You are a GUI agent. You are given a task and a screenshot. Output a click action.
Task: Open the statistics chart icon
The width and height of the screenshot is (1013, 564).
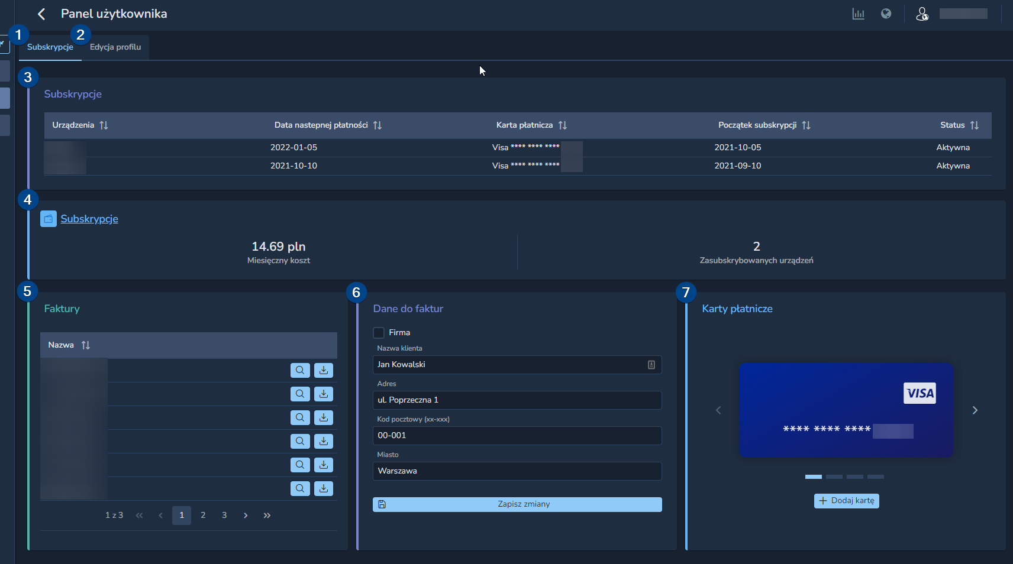[x=858, y=14]
